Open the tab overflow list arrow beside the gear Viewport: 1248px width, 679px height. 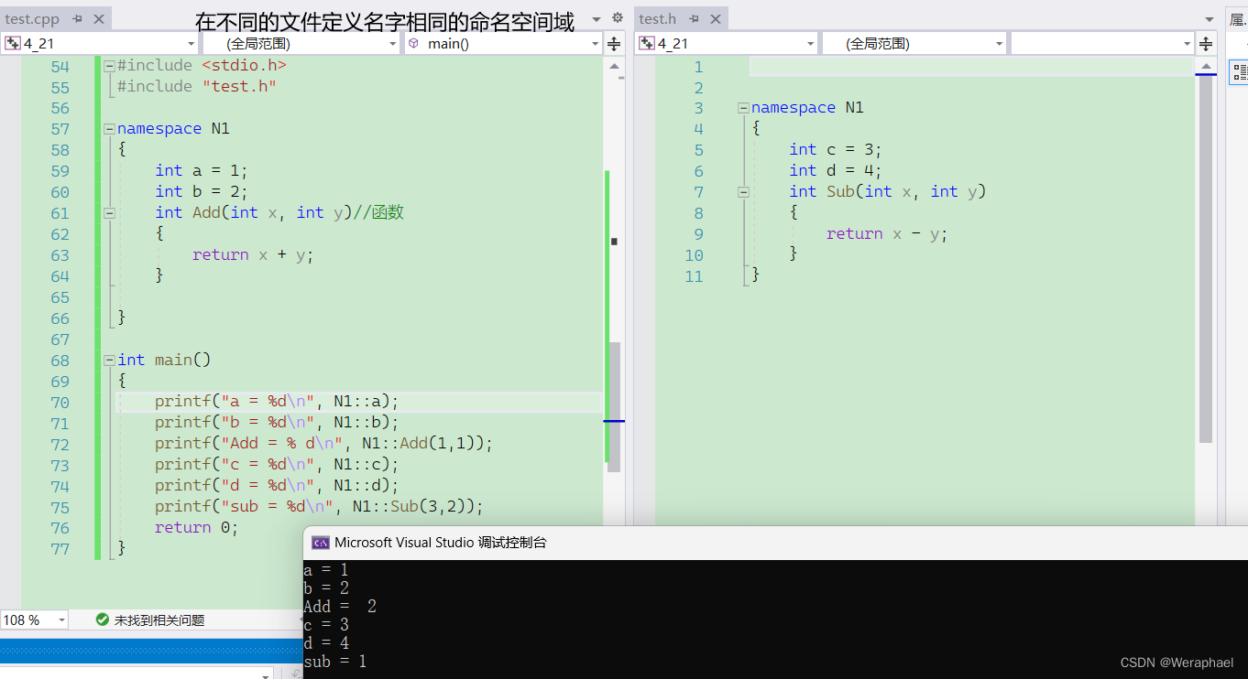[597, 18]
